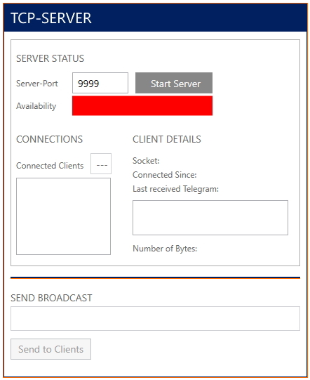The width and height of the screenshot is (310, 380).
Task: Focus the Server-Port field showing 9999
Action: [100, 83]
